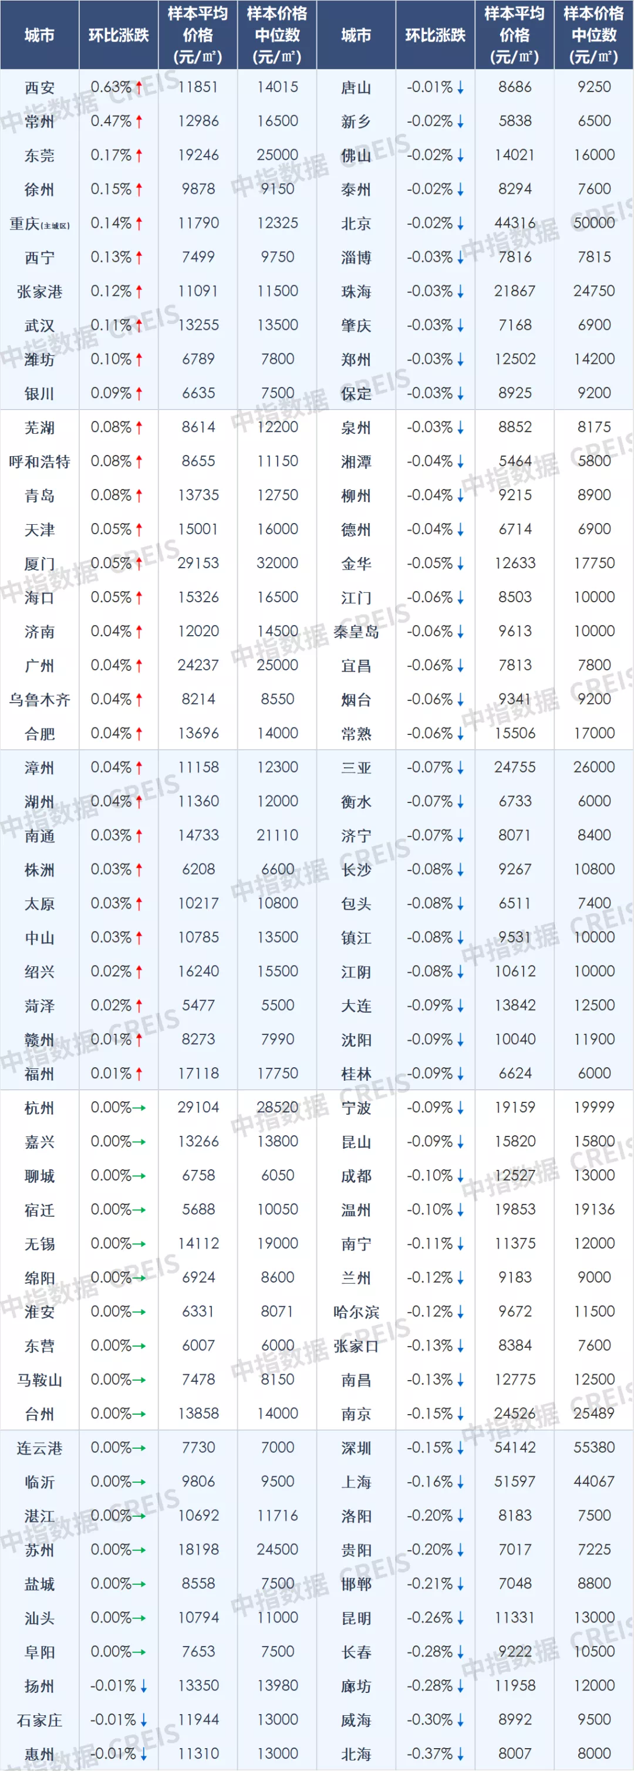The image size is (634, 1771).
Task: Select the -0.16% change value for 上海
Action: [x=429, y=1482]
